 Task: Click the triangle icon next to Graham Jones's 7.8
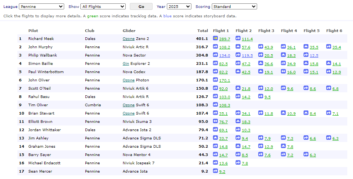(283, 146)
